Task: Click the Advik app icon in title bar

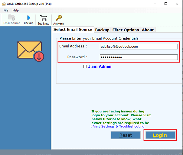Action: 4,4
